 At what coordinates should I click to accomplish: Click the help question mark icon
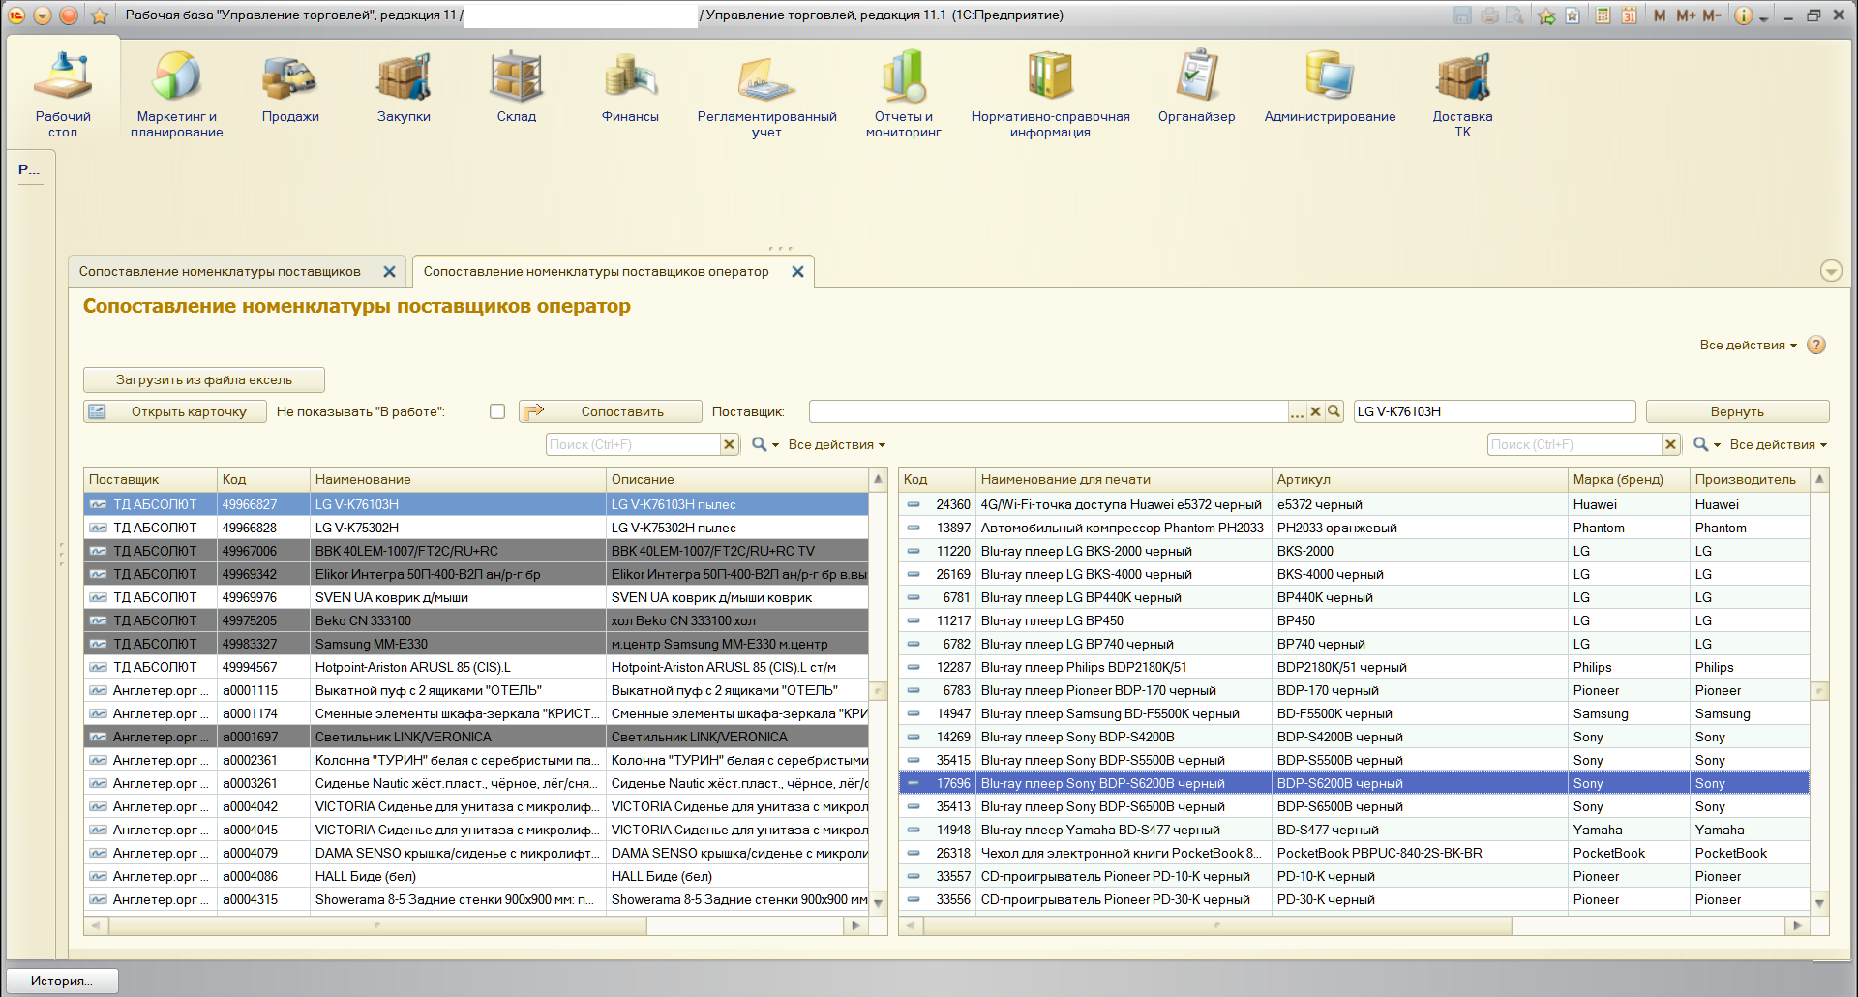(1816, 346)
